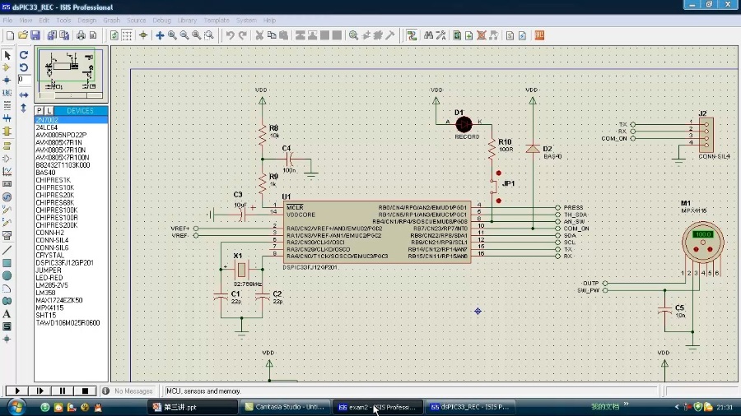The image size is (741, 416).
Task: Open property assignment tool
Action: click(441, 35)
